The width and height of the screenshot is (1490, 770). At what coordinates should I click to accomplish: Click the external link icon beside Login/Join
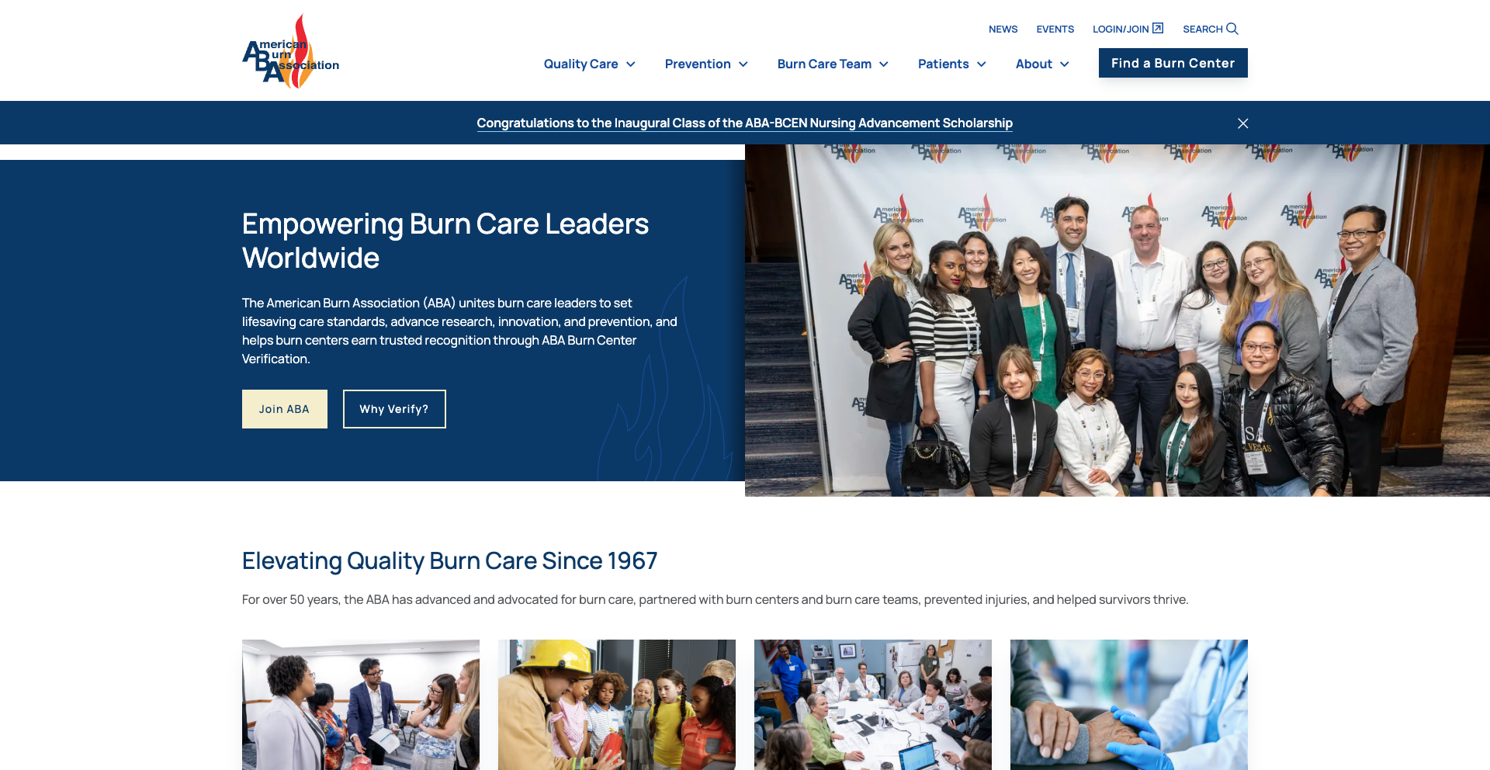pos(1158,28)
